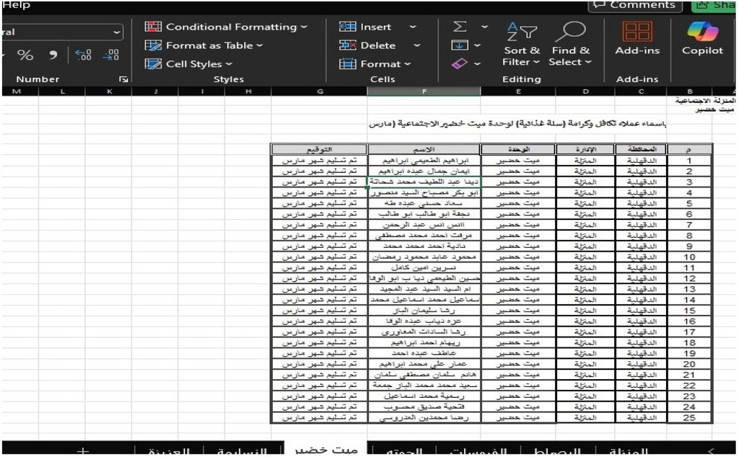Open Number group dialog launcher
Viewport: 739px width, 457px height.
click(x=123, y=79)
